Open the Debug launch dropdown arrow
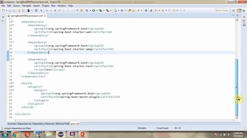Screen dimensions: 247x138 [90, 10]
